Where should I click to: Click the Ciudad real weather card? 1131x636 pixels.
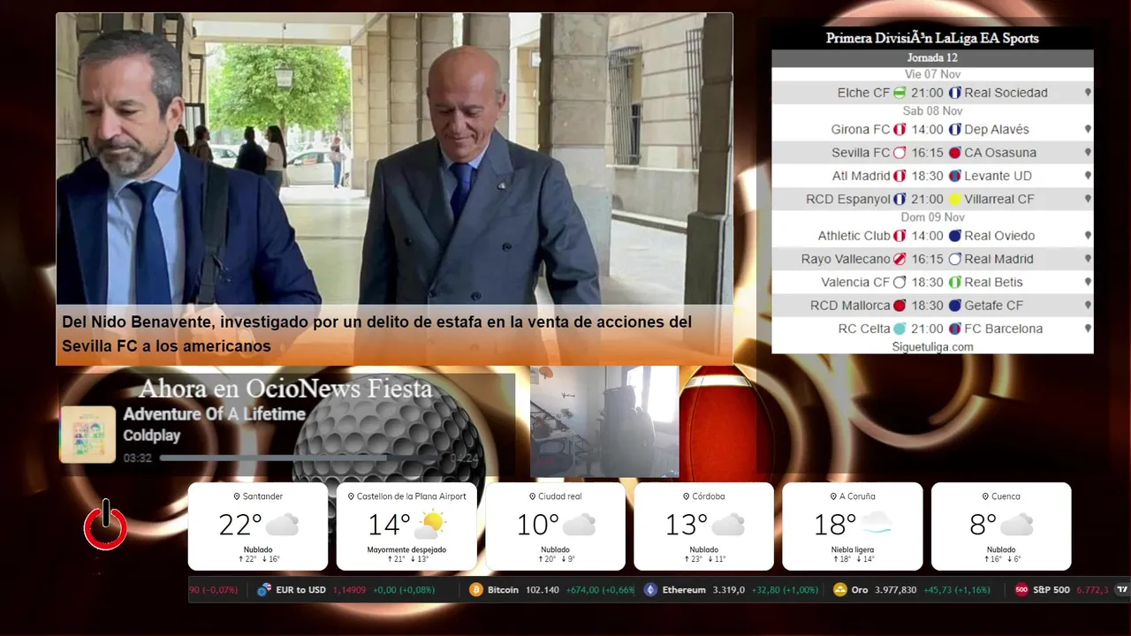(x=555, y=526)
